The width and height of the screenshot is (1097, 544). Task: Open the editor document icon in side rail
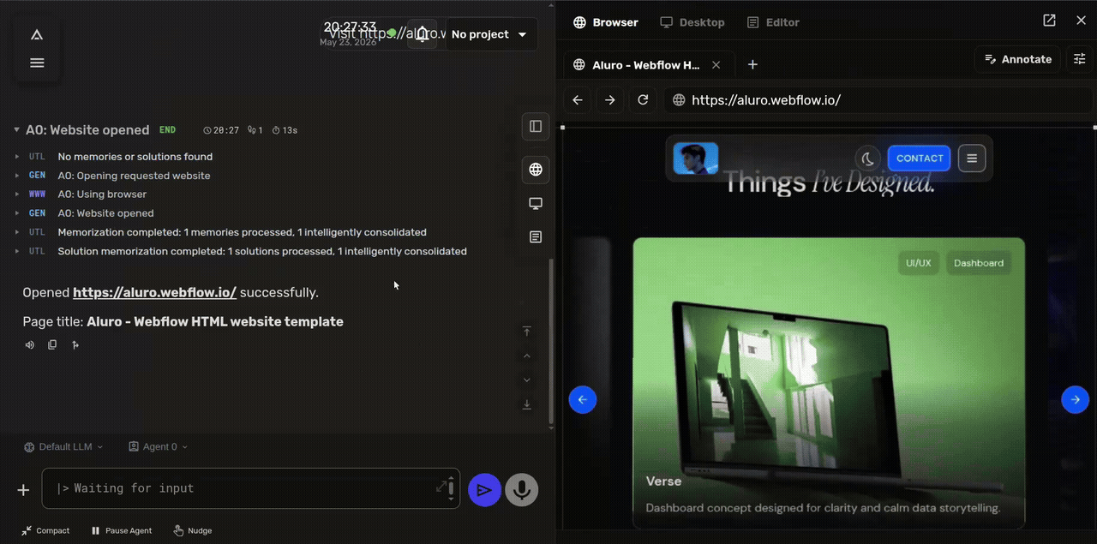click(536, 236)
